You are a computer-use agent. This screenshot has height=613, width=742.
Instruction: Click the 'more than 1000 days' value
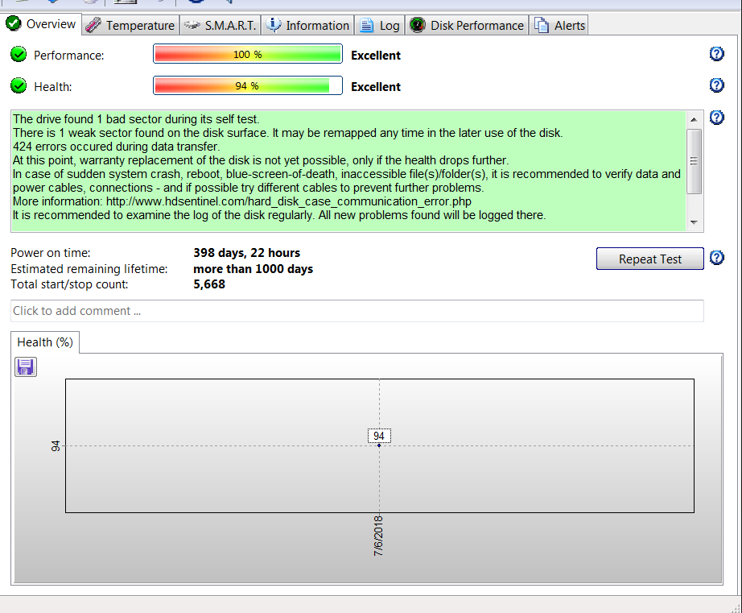click(x=254, y=269)
